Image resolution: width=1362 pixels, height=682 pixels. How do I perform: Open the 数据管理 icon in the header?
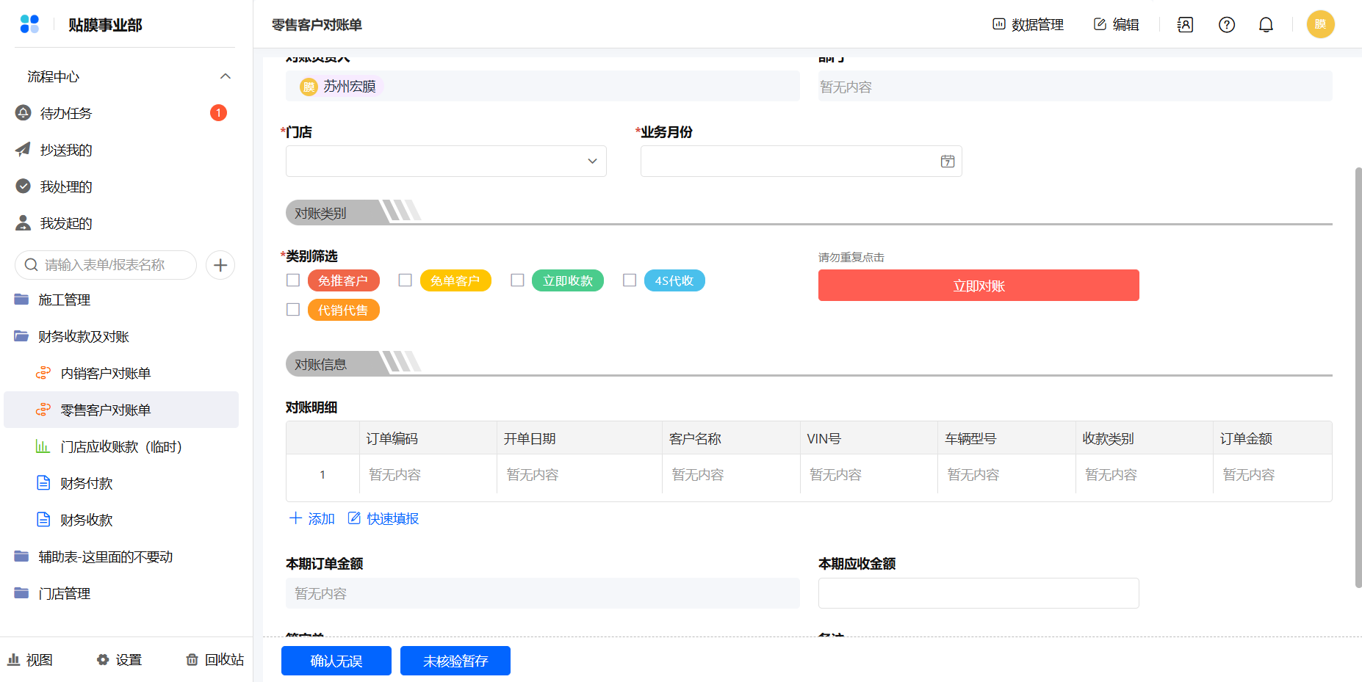[999, 24]
